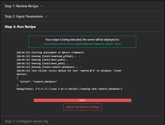The height and width of the screenshot is (125, 165).
Task: Select the Step 3: Run Recipe header
Action: click(82, 27)
